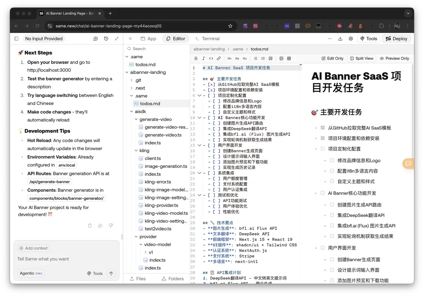Click the Deploy button
The height and width of the screenshot is (296, 424).
pyautogui.click(x=397, y=39)
